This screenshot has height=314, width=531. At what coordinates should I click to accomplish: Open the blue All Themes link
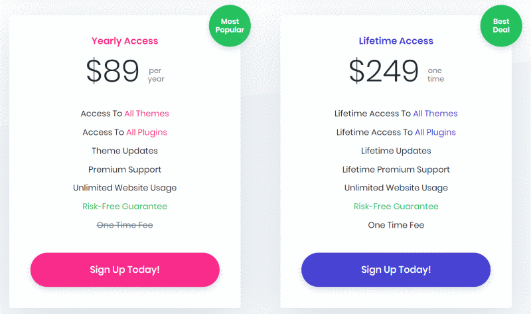pos(435,114)
